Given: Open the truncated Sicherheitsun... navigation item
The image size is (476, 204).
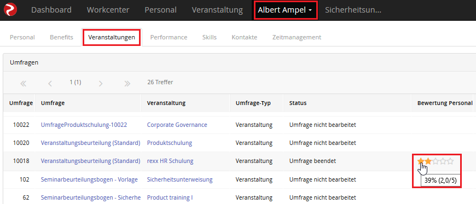Looking at the screenshot, I should (353, 10).
